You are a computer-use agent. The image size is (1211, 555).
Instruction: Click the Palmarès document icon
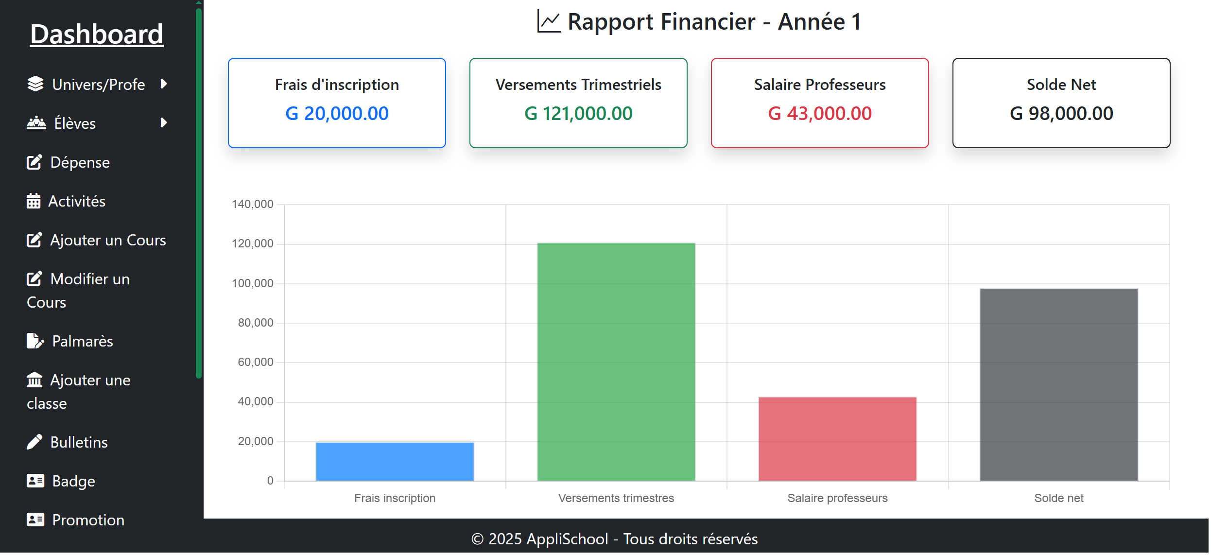tap(35, 341)
